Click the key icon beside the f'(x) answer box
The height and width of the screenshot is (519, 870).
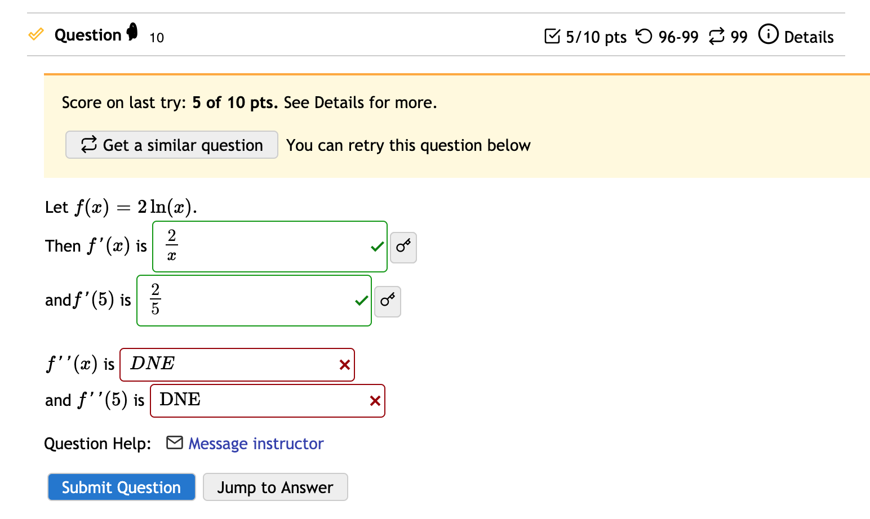(x=403, y=247)
